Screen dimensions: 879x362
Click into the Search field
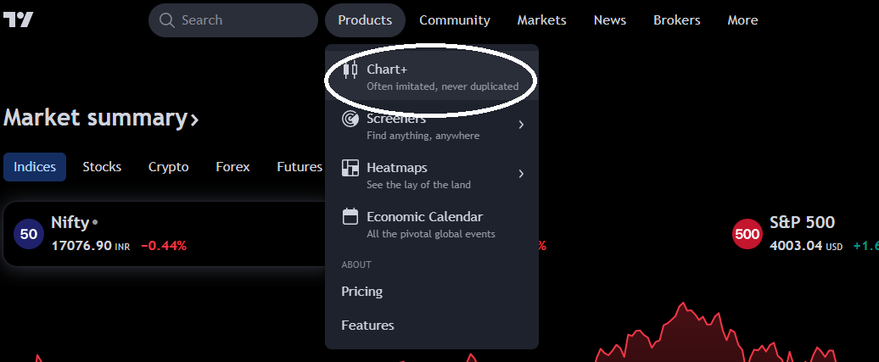242,20
